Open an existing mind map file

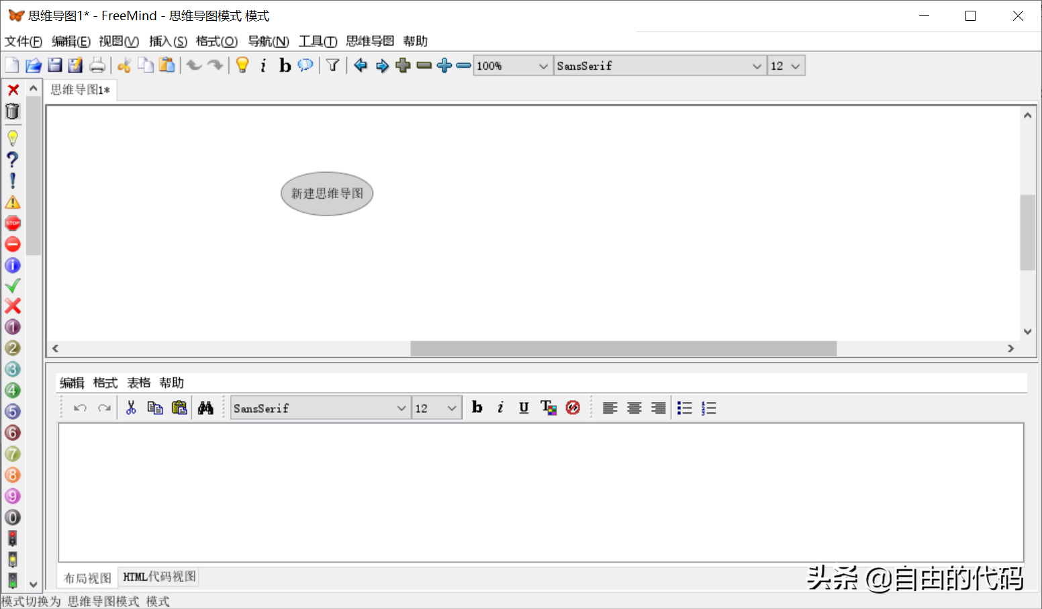(x=34, y=65)
